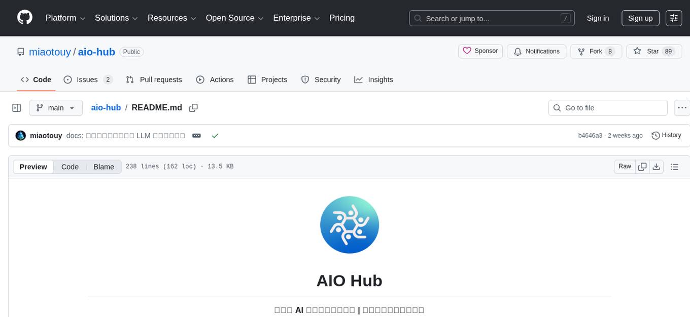Copy the README file contents
The height and width of the screenshot is (317, 690).
[642, 166]
